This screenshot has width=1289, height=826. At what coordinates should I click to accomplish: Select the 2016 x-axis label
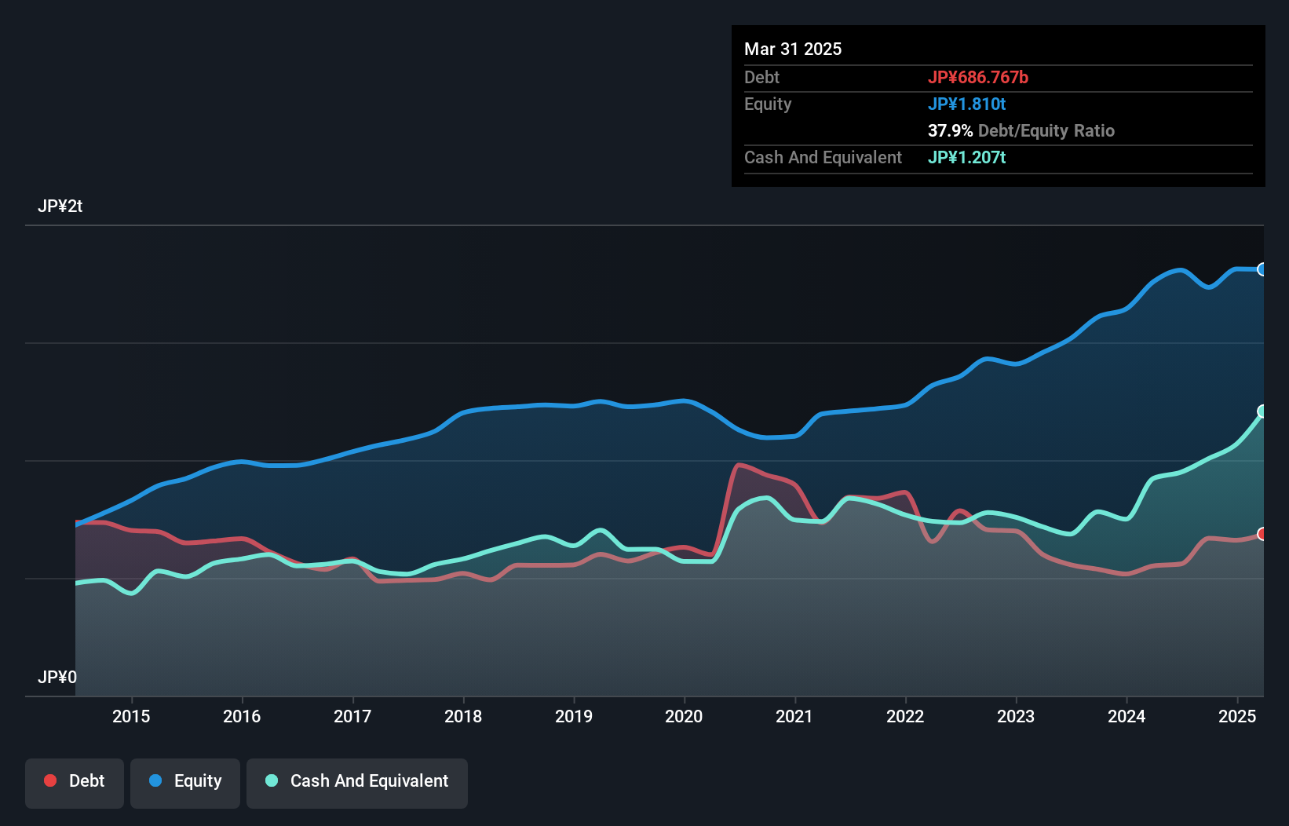[x=242, y=716]
